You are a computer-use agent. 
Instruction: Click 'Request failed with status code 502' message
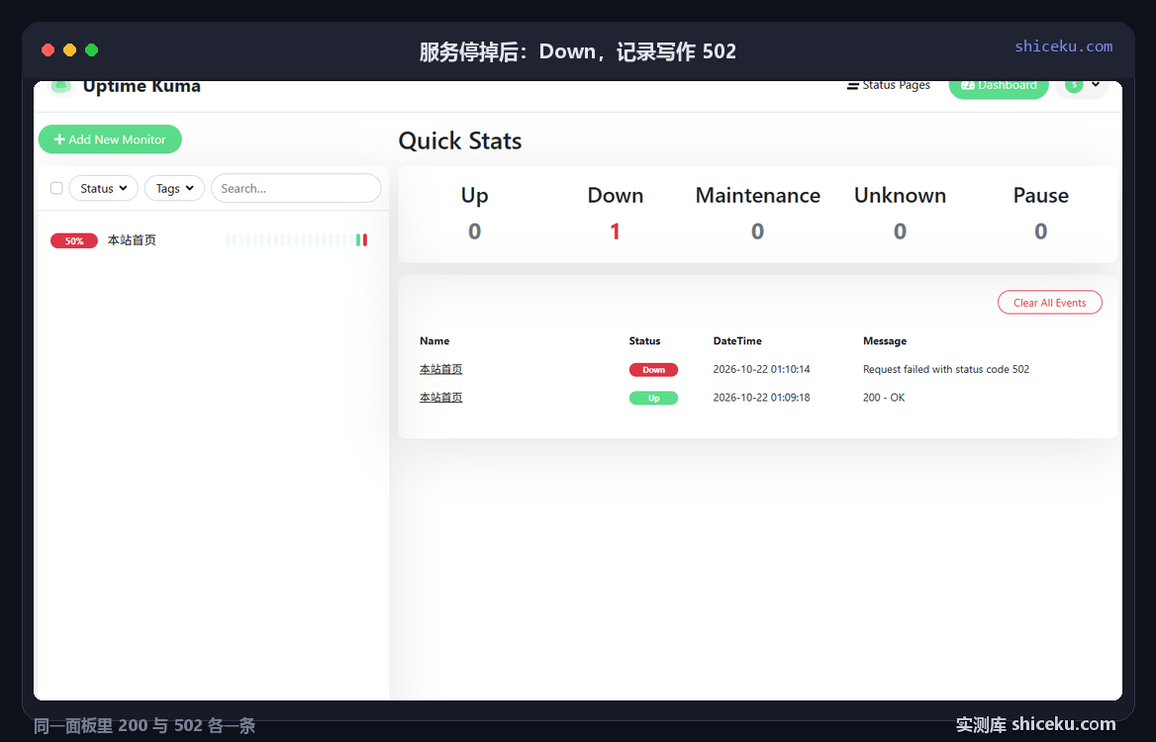click(946, 369)
